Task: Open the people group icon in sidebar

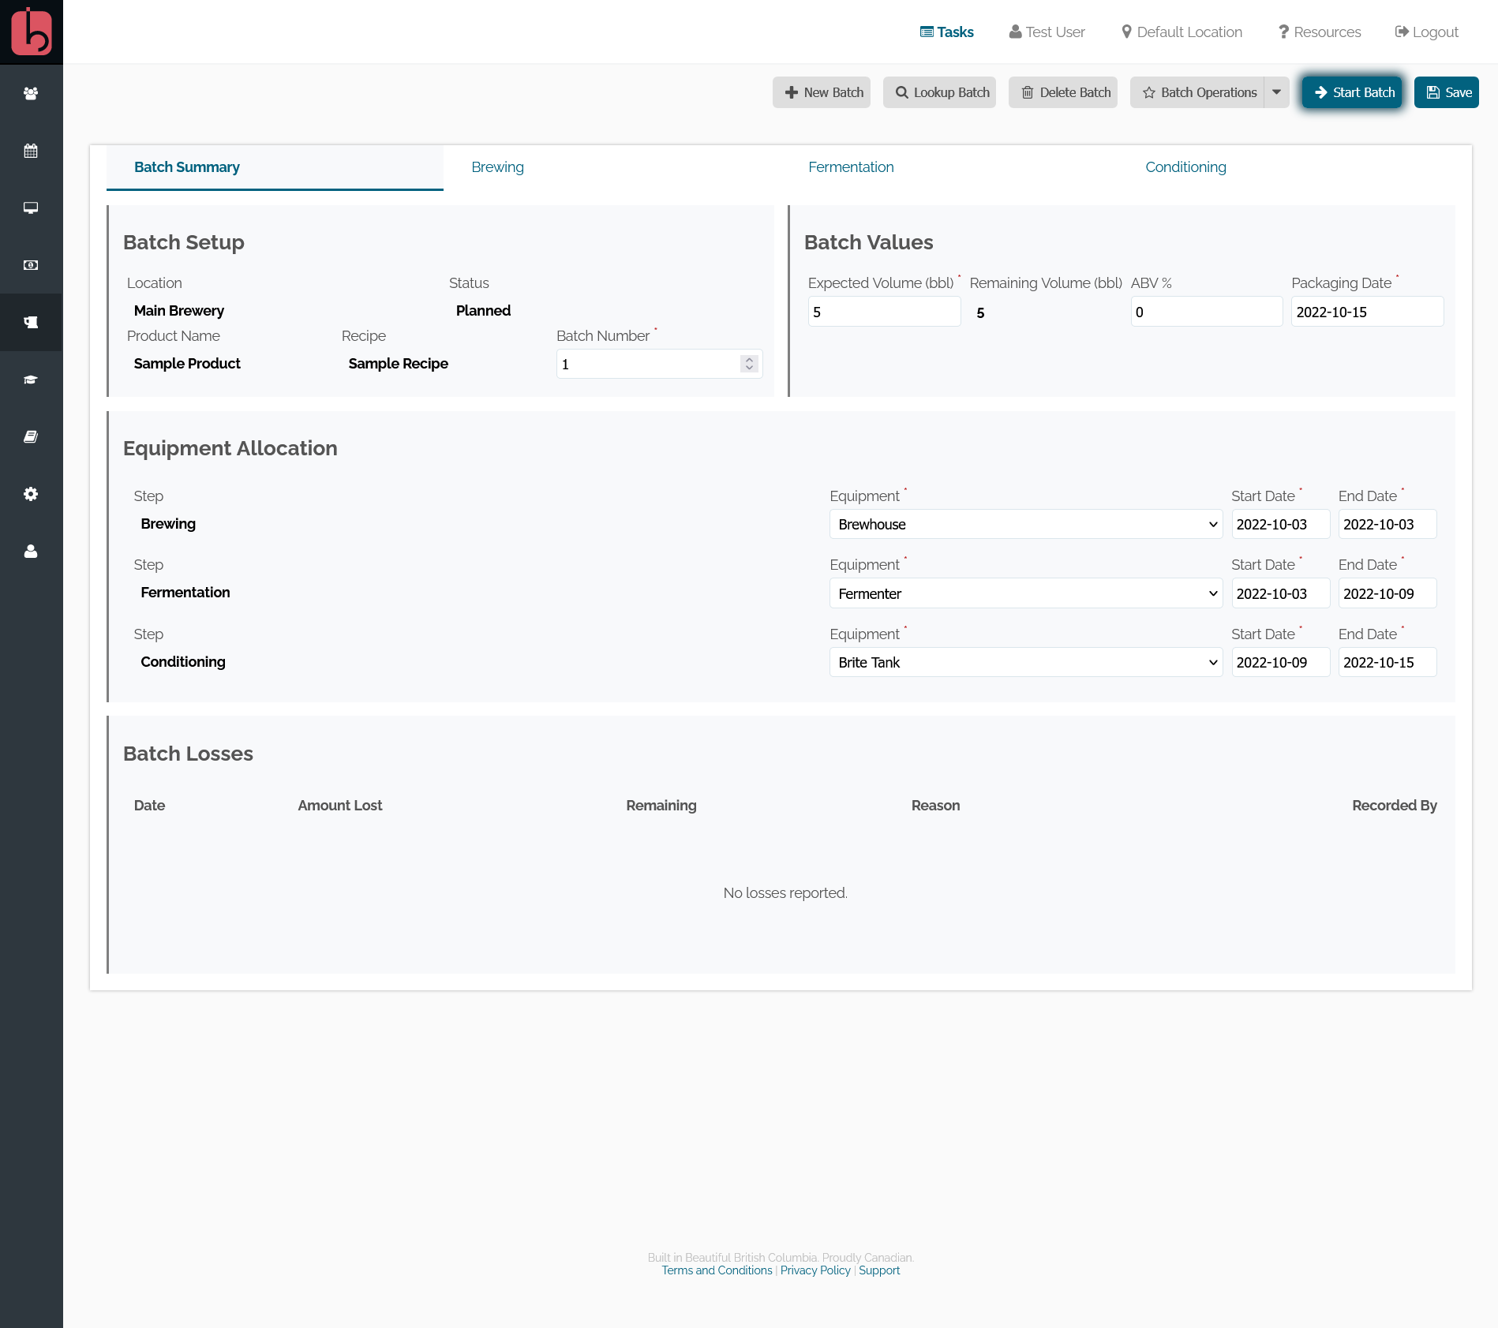Action: point(31,93)
